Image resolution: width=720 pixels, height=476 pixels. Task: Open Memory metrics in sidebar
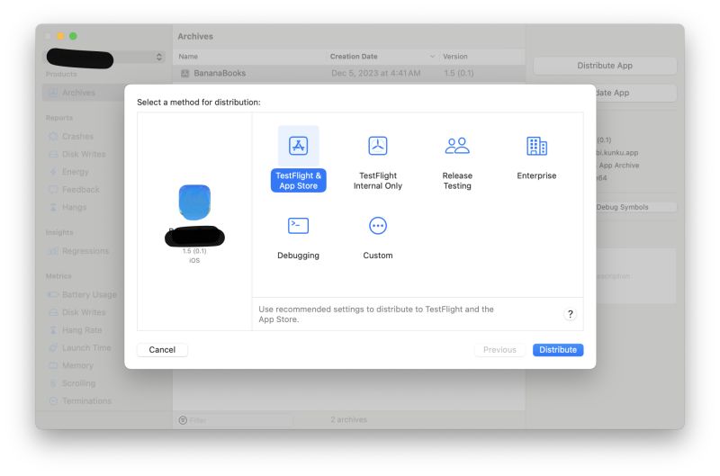(77, 365)
